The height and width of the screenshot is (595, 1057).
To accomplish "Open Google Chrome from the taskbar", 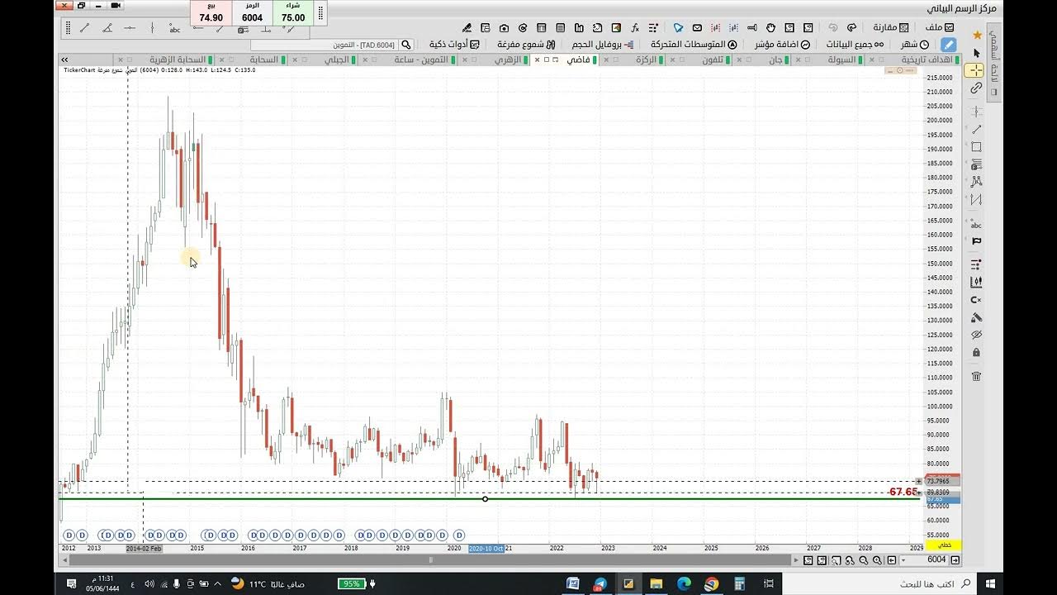I will (711, 583).
